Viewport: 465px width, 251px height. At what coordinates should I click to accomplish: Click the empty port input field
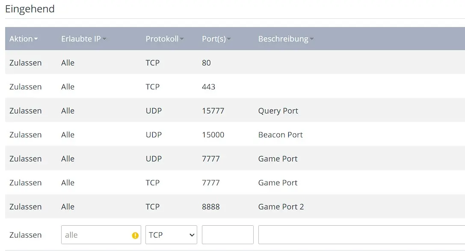(228, 234)
